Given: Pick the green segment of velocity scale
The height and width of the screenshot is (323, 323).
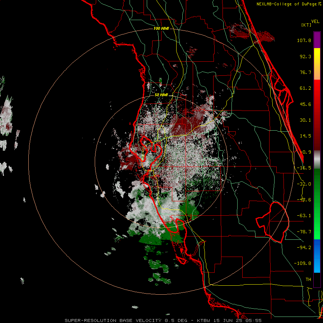Looking at the screenshot, I should [x=317, y=204].
